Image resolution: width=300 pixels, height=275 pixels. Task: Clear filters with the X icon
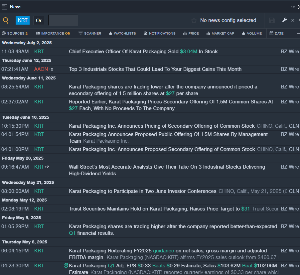293,21
